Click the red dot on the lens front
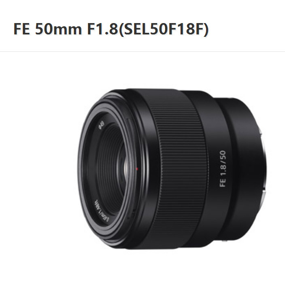The width and height of the screenshot is (285, 285). pos(137,169)
